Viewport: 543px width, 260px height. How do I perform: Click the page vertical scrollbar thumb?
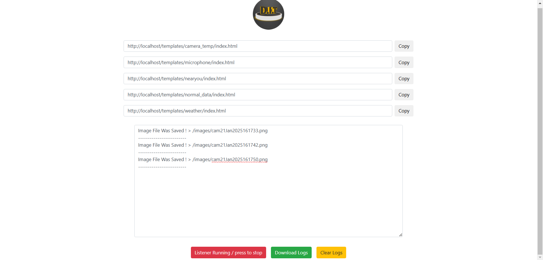coord(540,130)
